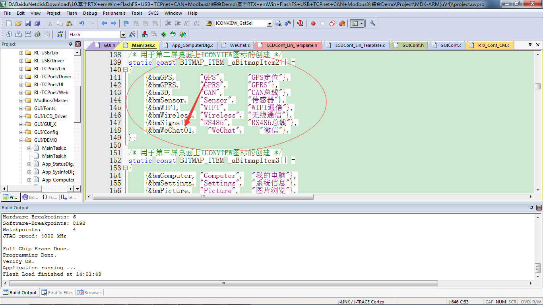Open the Browser output tab

(x=89, y=293)
